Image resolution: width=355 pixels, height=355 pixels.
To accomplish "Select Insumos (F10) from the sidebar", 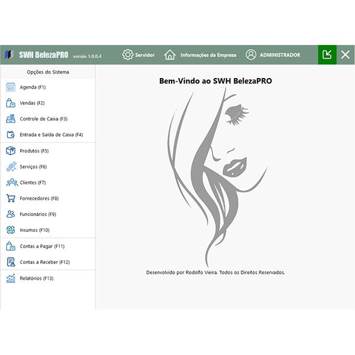I will (34, 230).
